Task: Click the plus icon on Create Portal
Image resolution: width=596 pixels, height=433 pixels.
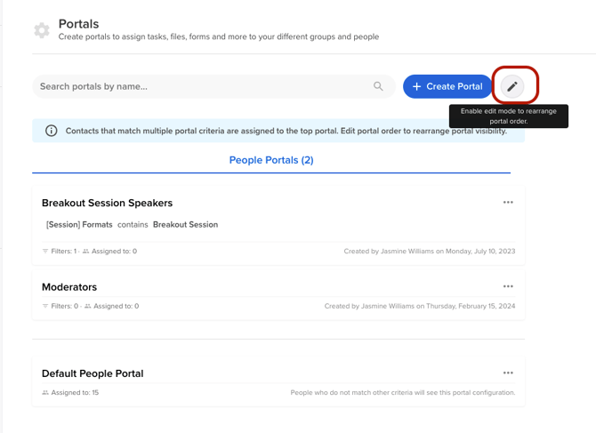Action: (x=416, y=86)
